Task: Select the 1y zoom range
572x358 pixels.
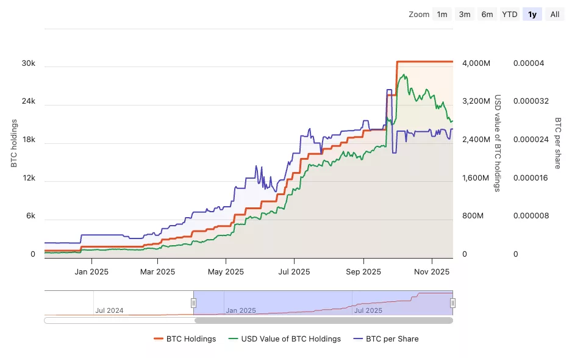Action: 532,14
